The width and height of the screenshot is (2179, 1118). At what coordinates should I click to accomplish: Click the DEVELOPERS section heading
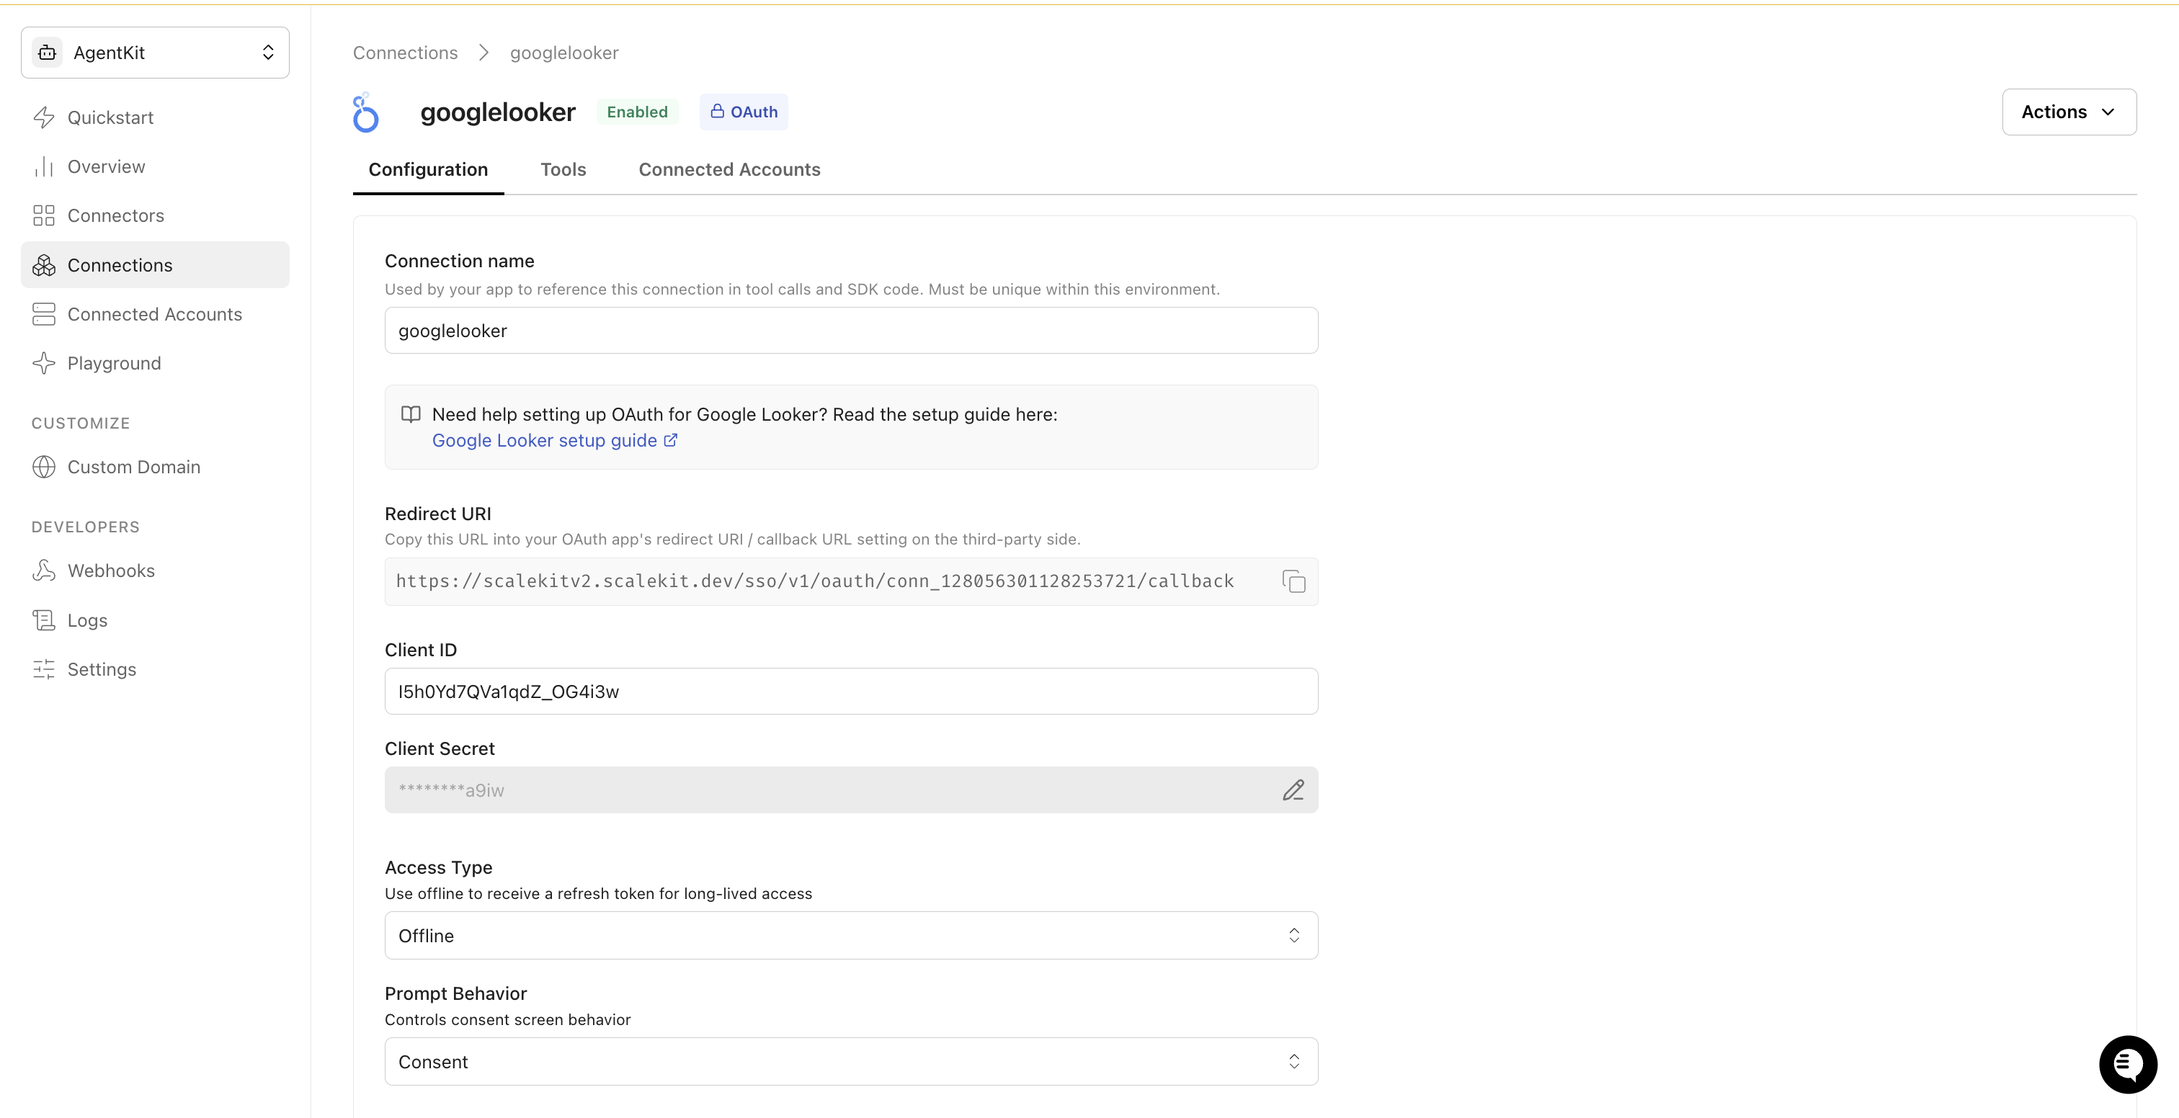(86, 527)
